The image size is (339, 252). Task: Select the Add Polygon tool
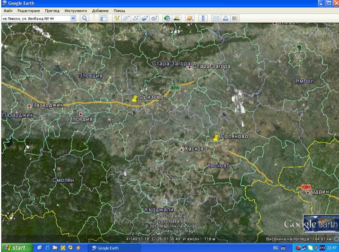[x=126, y=18]
